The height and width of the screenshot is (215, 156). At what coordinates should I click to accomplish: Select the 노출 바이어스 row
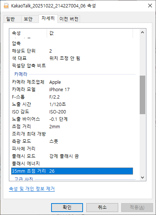pyautogui.click(x=72, y=119)
